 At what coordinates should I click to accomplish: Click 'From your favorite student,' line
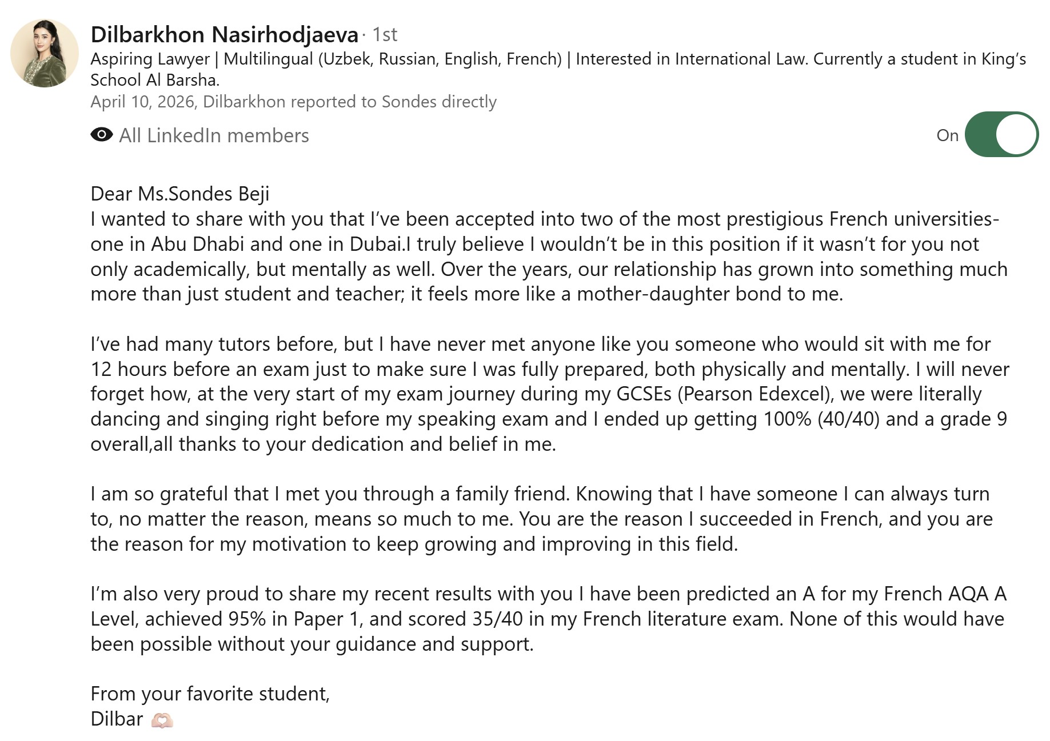210,694
